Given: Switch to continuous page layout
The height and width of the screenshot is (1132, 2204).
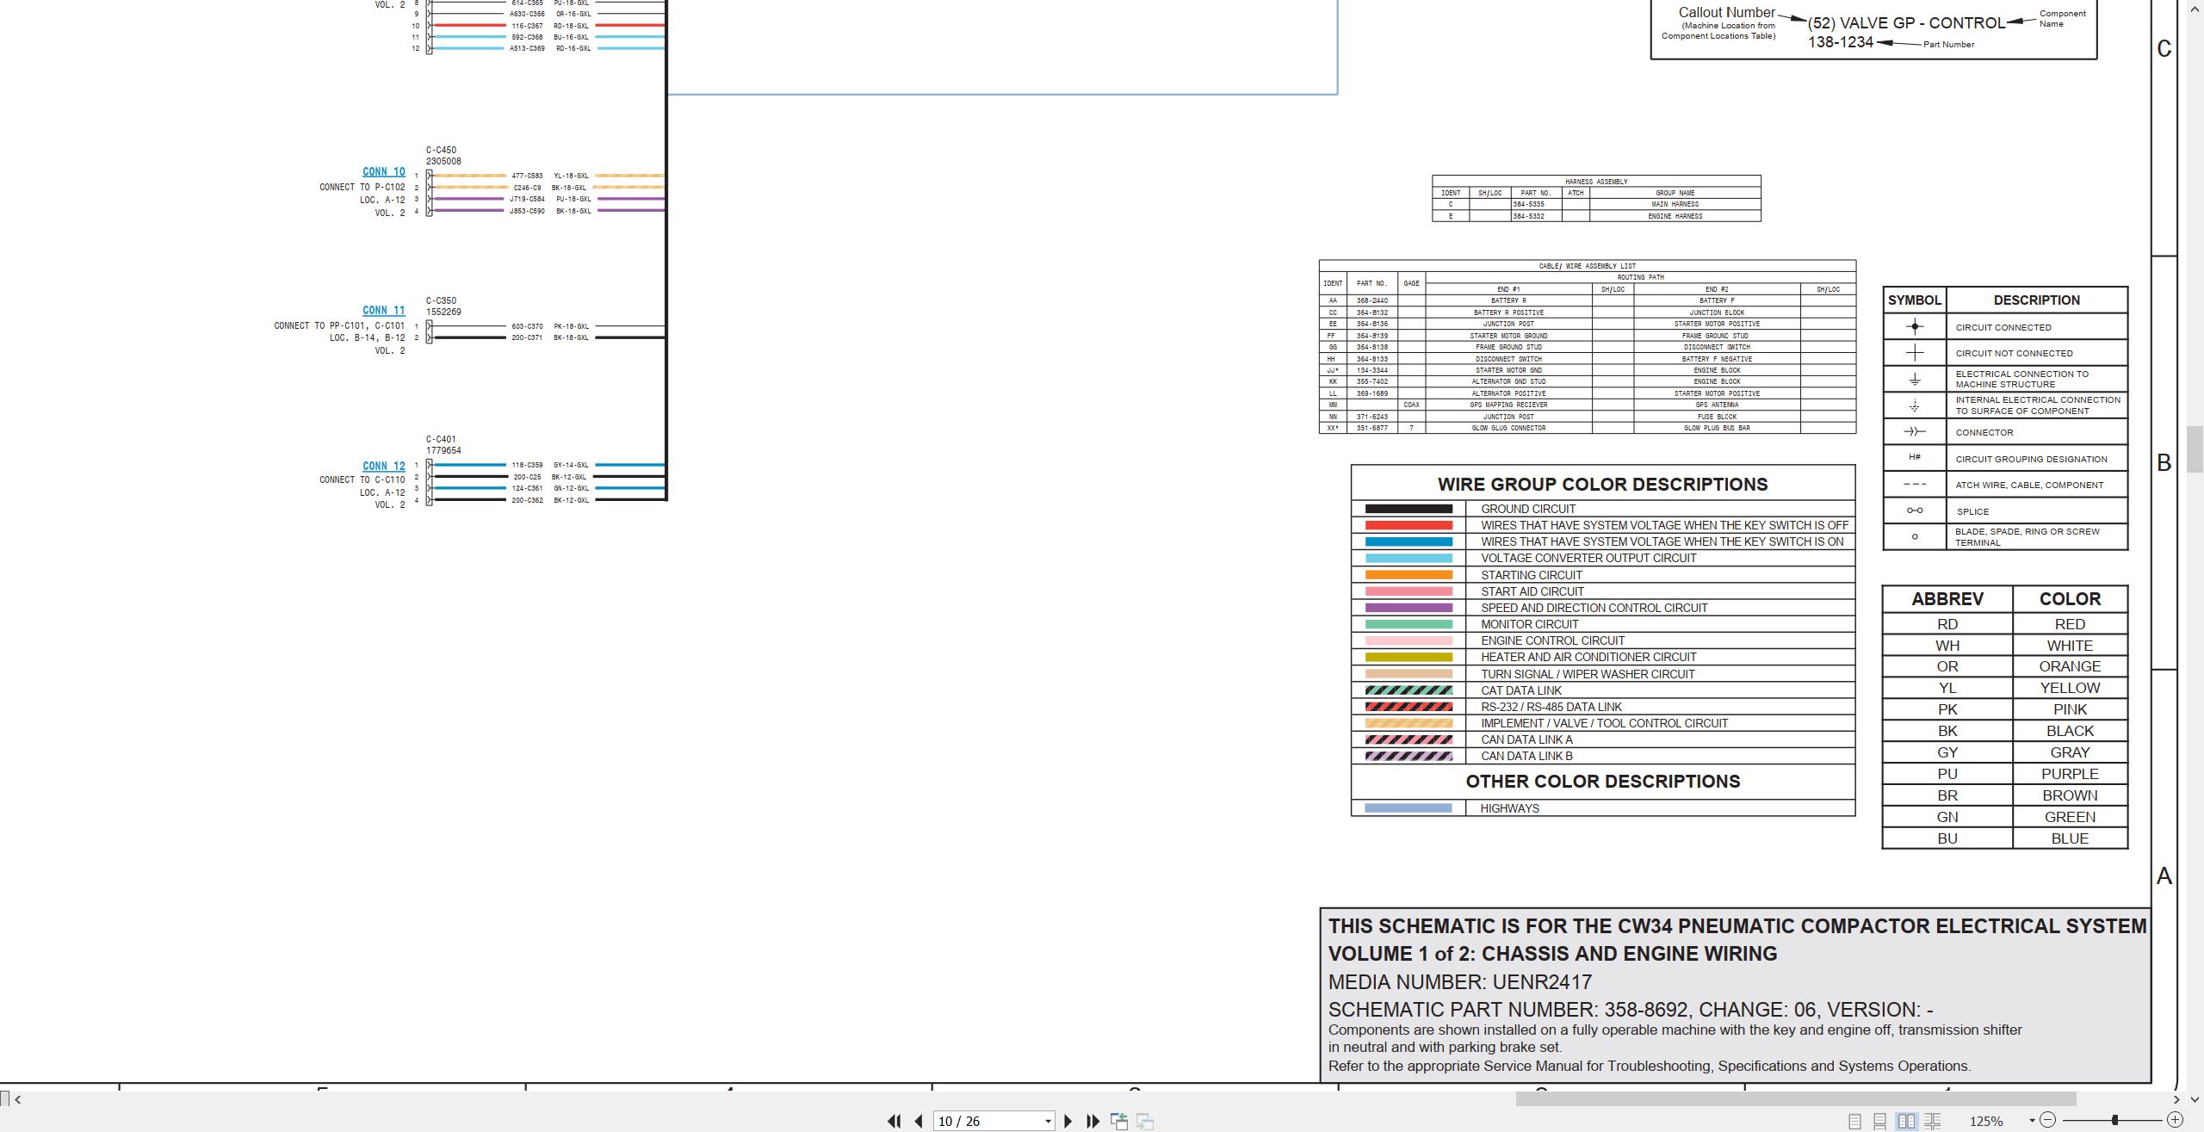Looking at the screenshot, I should point(1879,1121).
